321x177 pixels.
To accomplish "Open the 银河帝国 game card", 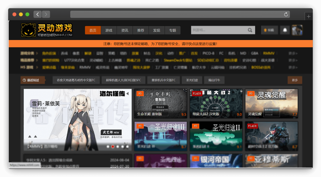I will (x=216, y=161).
